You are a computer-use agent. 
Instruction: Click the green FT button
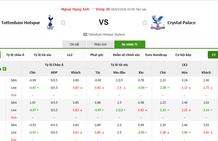point(213,55)
